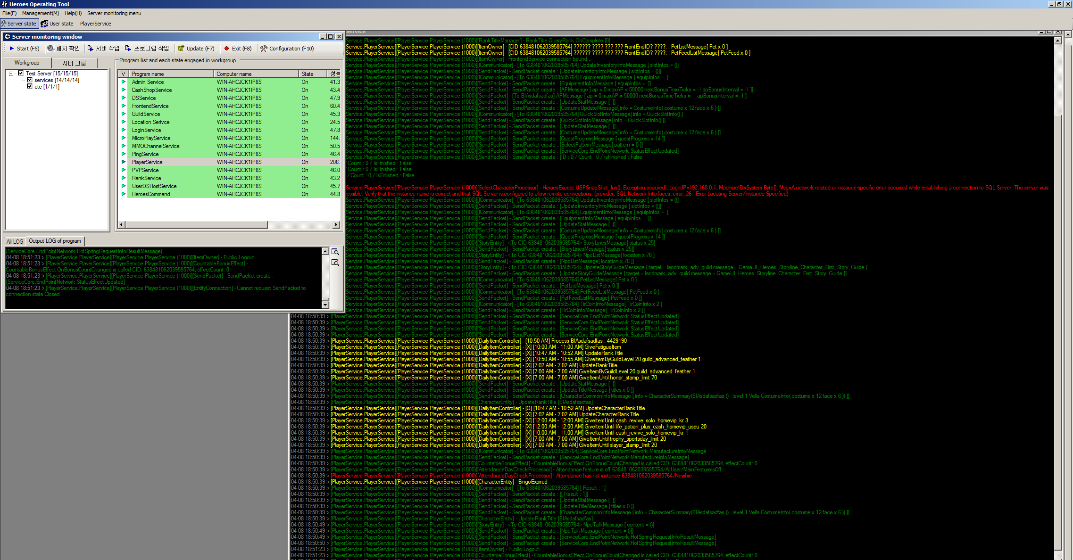Select the UserDSHostService row
Screen dimensions: 1073x560
[x=229, y=186]
